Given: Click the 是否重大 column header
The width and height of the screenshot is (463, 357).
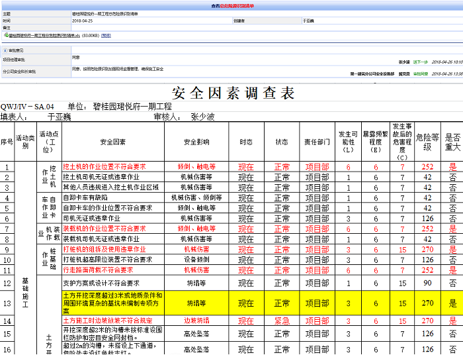Looking at the screenshot, I should pyautogui.click(x=452, y=142).
